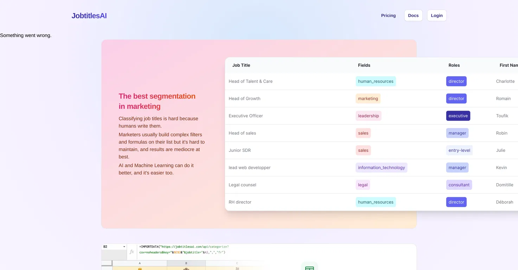Select the 'Head of Talent & Care' cell
518x270 pixels.
(250, 81)
